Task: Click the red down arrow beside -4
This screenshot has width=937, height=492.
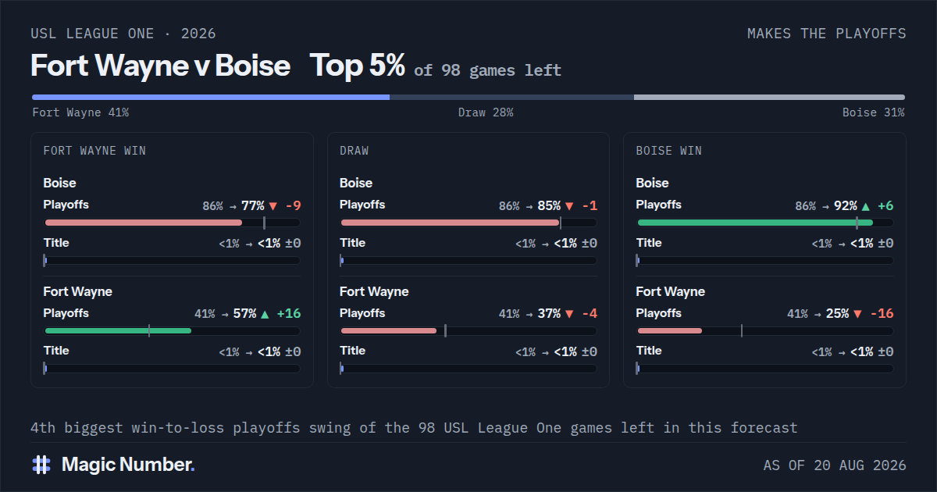Action: pos(569,314)
